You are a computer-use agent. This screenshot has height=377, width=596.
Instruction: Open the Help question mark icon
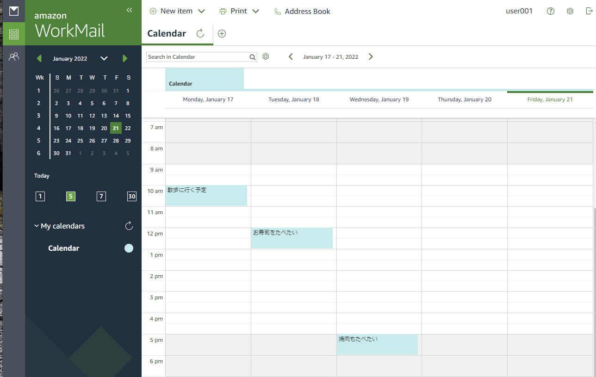(x=551, y=11)
